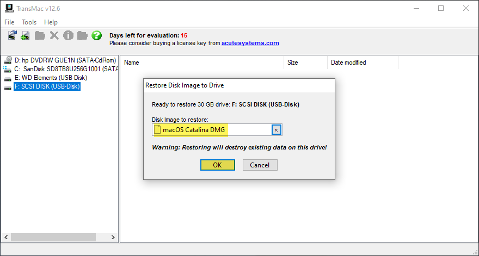Open the Tools menu
The width and height of the screenshot is (479, 256).
point(29,22)
